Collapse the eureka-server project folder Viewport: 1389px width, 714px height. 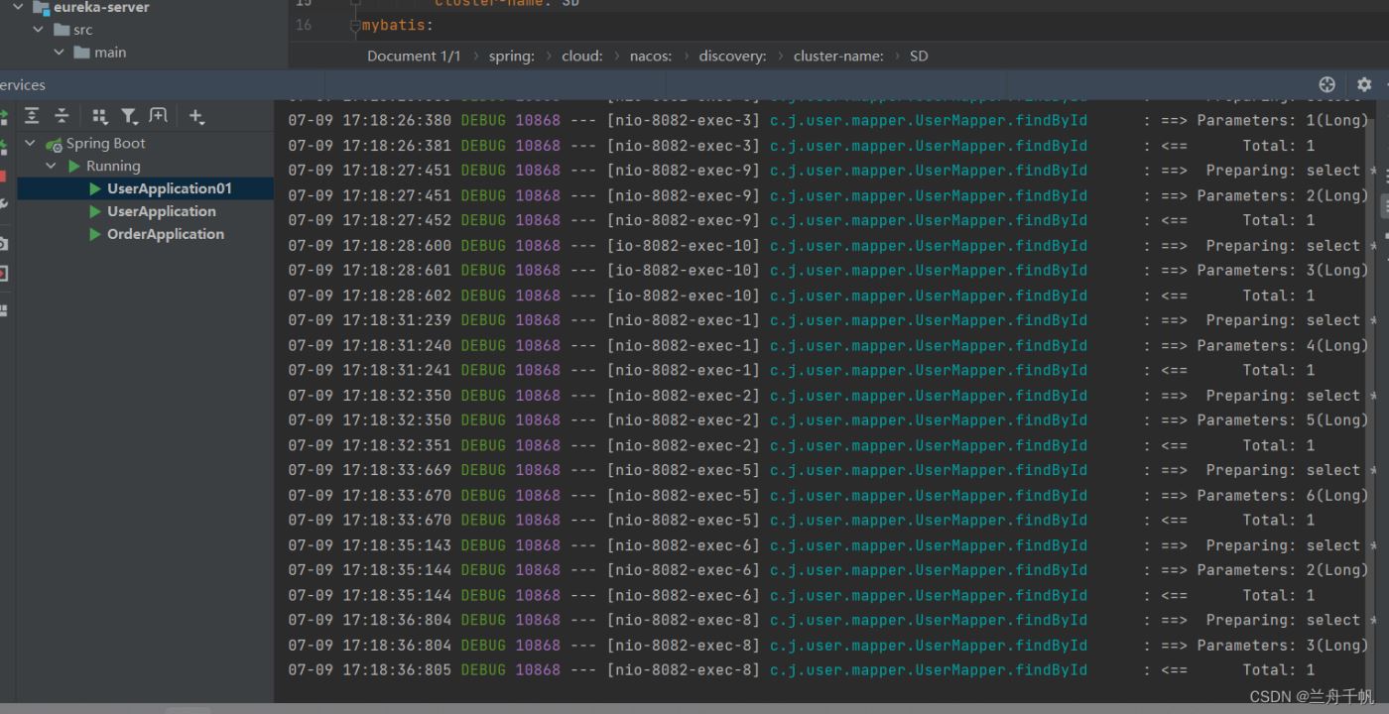coord(17,7)
